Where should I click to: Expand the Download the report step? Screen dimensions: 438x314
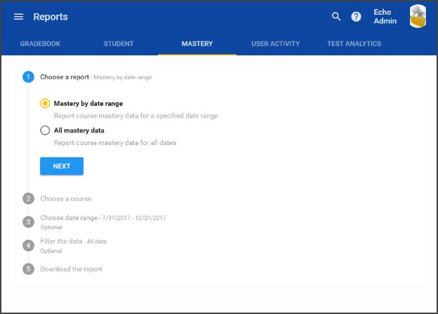pyautogui.click(x=71, y=269)
